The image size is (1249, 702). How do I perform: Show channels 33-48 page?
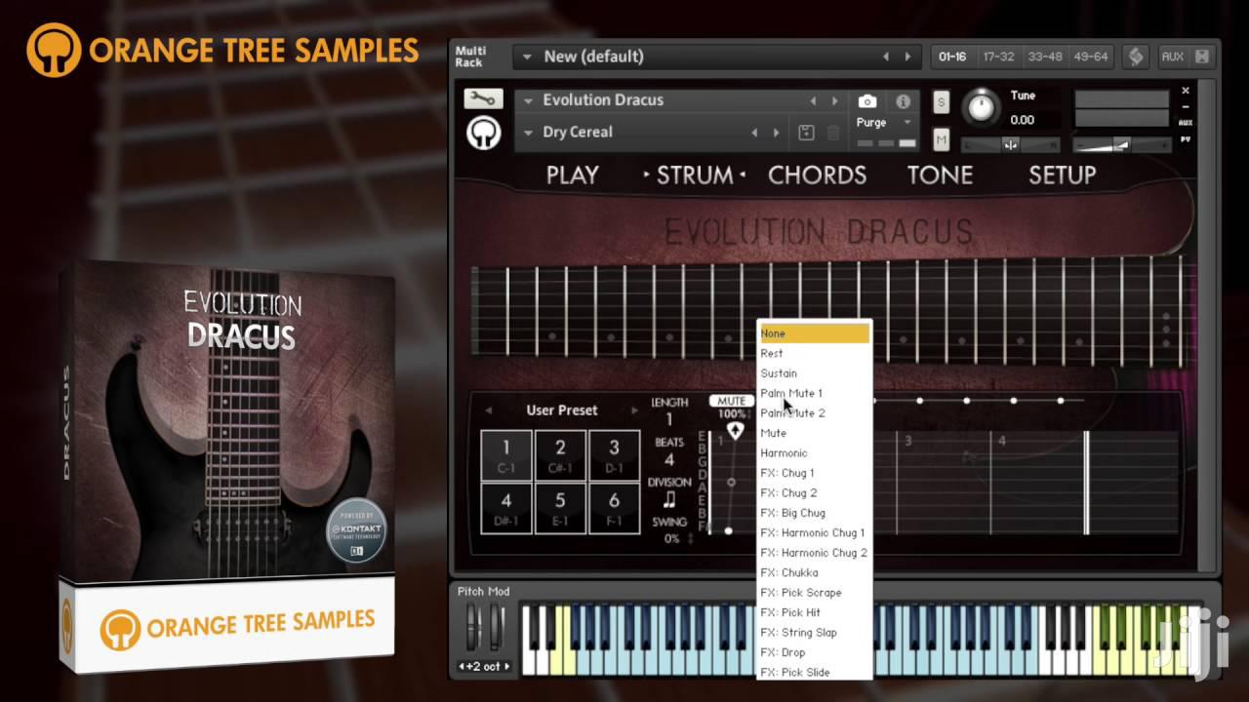[1044, 57]
